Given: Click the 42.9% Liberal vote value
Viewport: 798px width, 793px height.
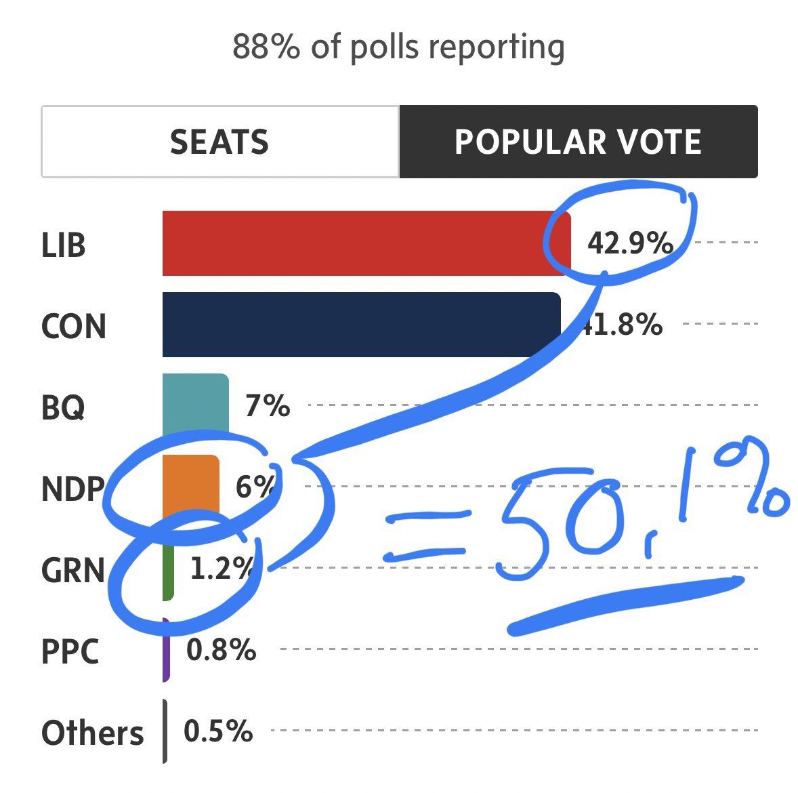Looking at the screenshot, I should click(x=630, y=243).
